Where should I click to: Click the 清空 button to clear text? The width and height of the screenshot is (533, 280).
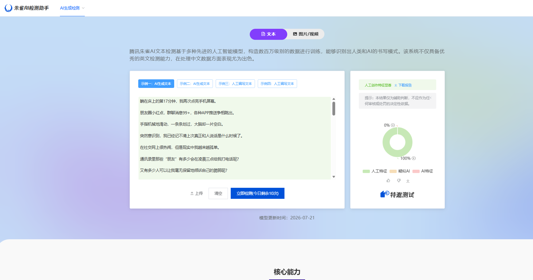click(x=218, y=193)
